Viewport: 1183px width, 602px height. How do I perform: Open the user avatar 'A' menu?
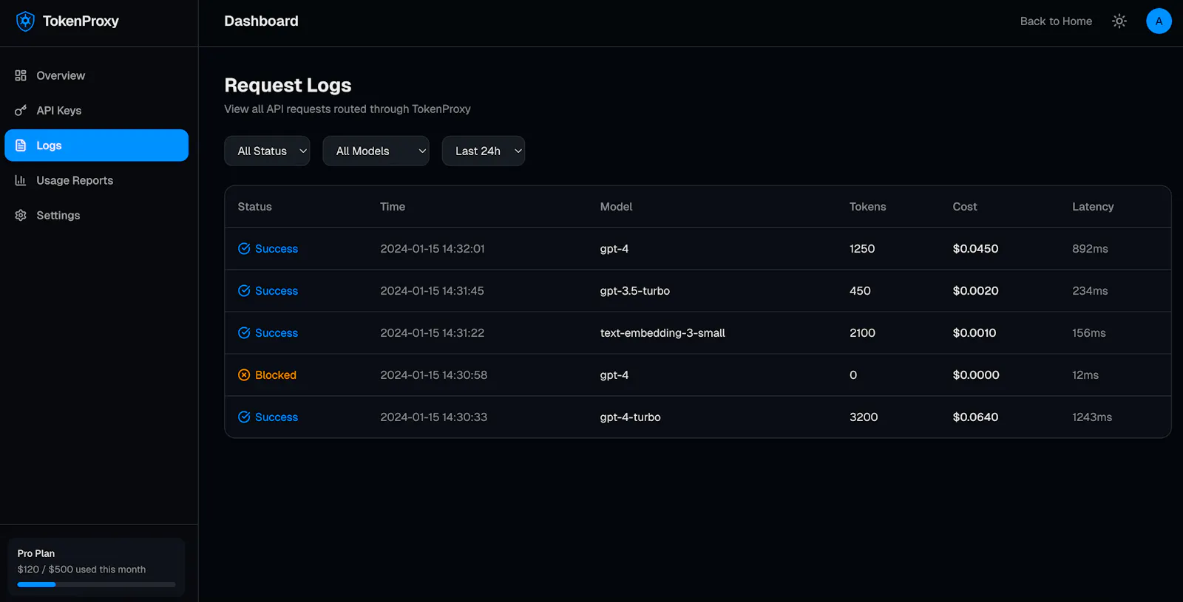(x=1159, y=21)
